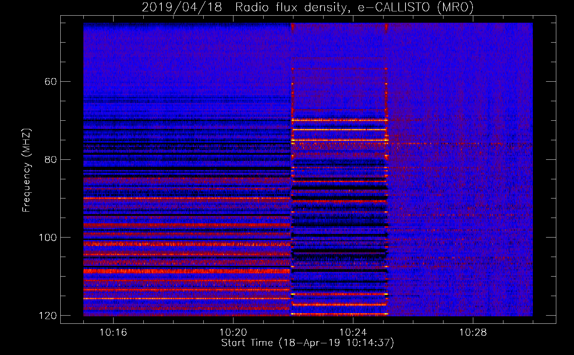Click the '80' frequency tick label
The image size is (574, 355).
pos(50,159)
